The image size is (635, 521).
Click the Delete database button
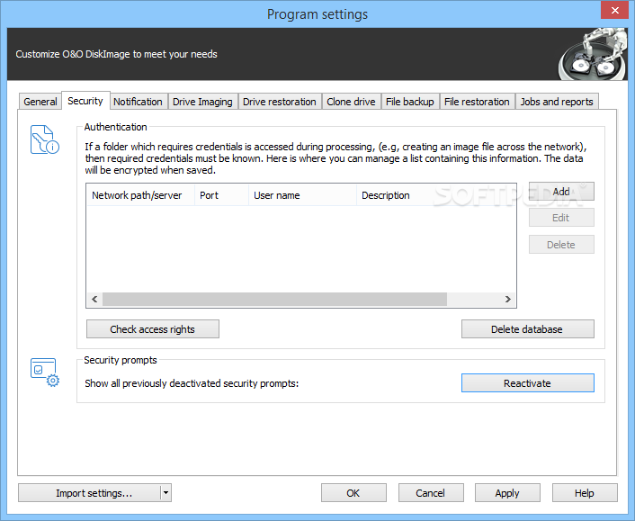528,329
